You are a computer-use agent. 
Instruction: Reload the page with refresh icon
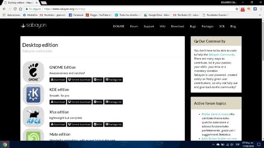(x=15, y=9)
